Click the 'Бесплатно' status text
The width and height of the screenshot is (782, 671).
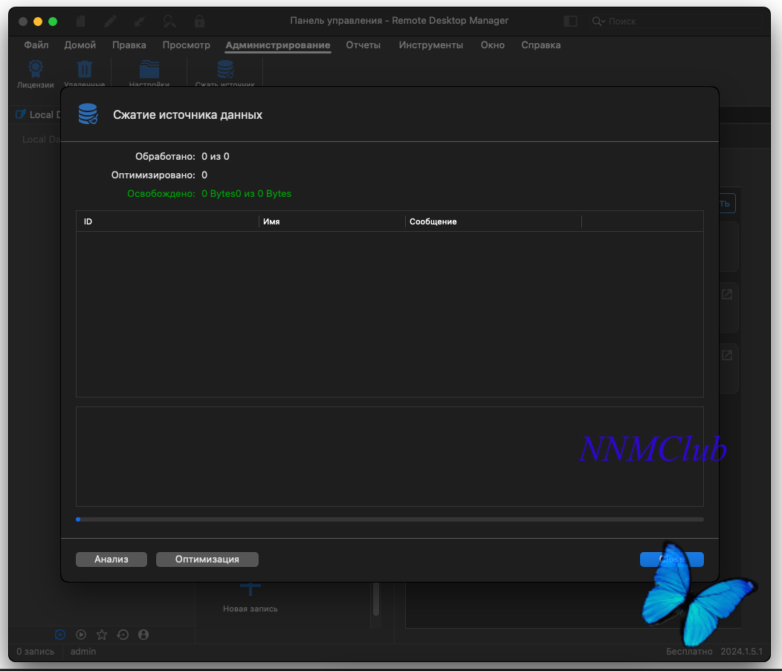tap(689, 652)
